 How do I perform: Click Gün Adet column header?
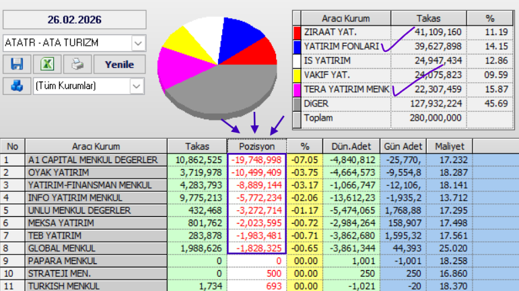[403, 146]
